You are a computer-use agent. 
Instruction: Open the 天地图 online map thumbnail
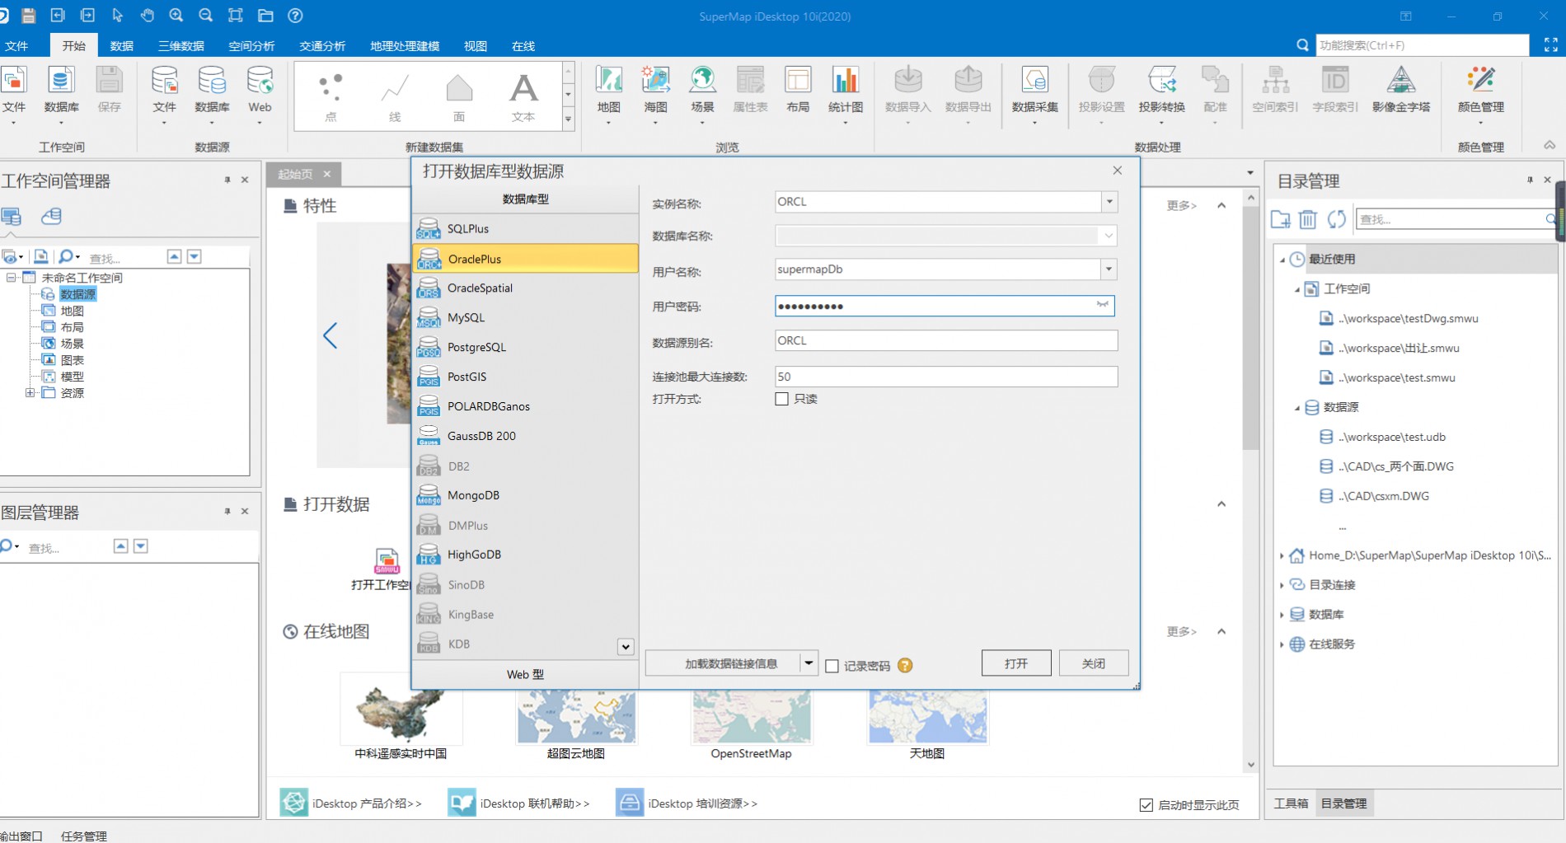tap(927, 717)
